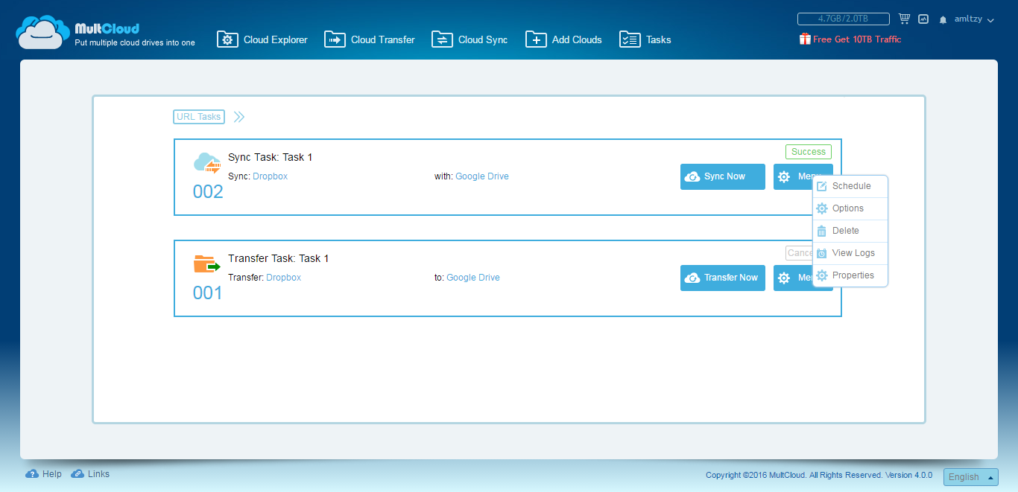Image resolution: width=1018 pixels, height=492 pixels.
Task: Click the gear icon in Transfer Task Menu button
Action: coord(784,278)
